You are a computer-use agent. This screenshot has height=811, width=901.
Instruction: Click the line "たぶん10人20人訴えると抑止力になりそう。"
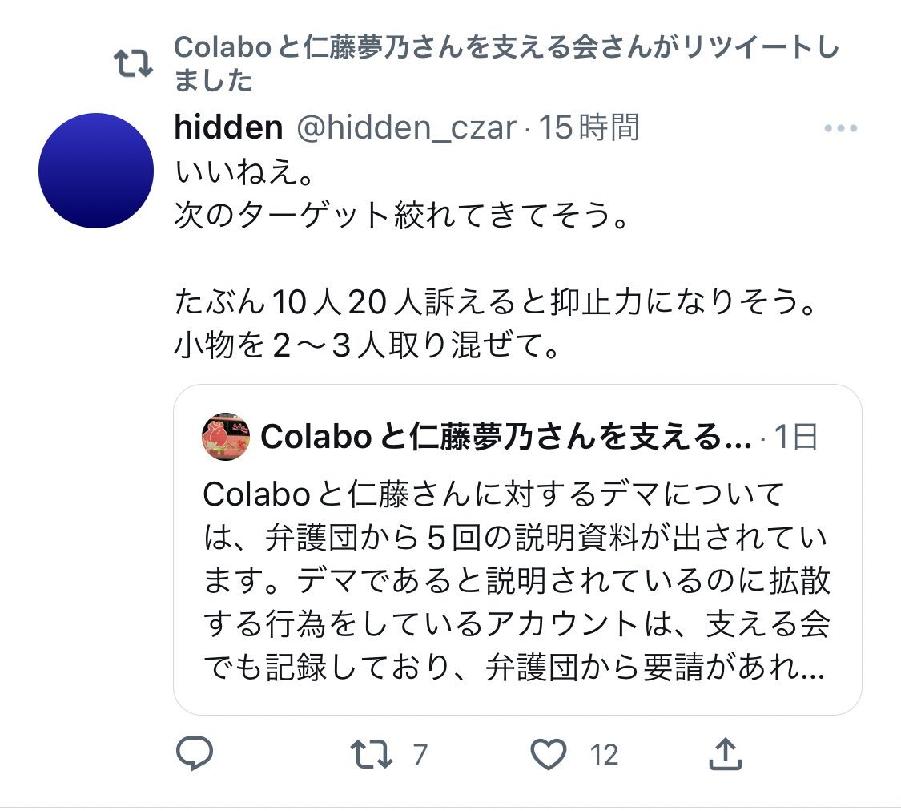(495, 302)
